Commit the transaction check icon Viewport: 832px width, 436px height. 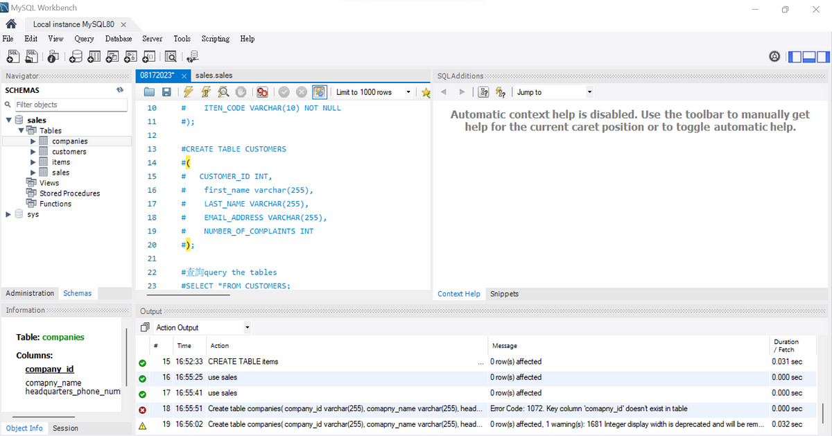click(x=284, y=92)
